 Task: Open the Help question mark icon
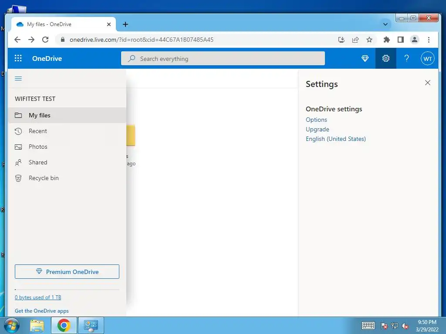click(406, 59)
